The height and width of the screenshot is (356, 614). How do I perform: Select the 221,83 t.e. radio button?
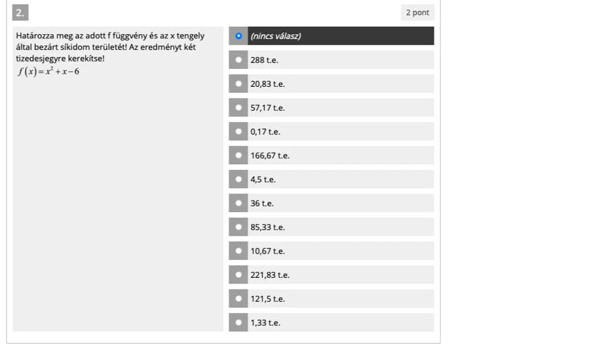(x=238, y=275)
